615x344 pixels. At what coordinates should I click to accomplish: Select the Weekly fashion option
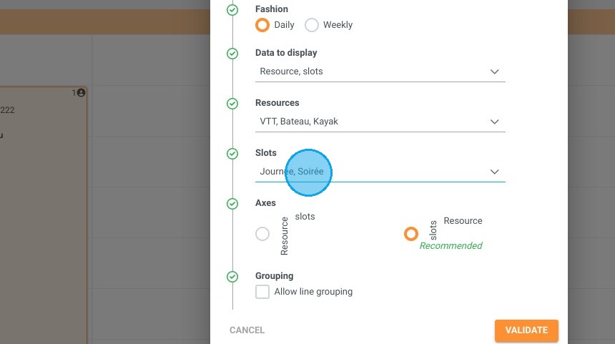coord(312,25)
